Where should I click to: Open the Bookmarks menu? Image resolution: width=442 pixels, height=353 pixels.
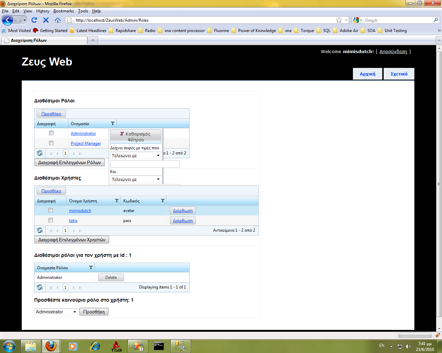pos(64,11)
